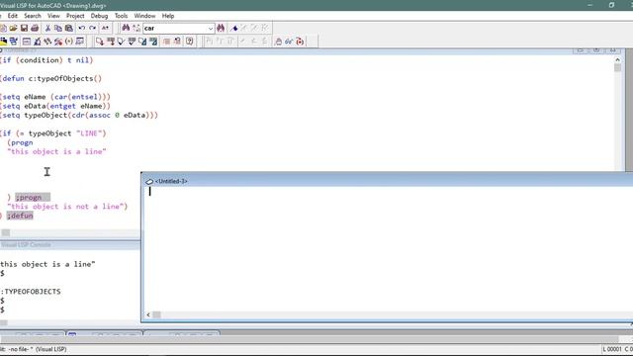
Task: Click the Add Watch glasses icon
Action: 289,42
